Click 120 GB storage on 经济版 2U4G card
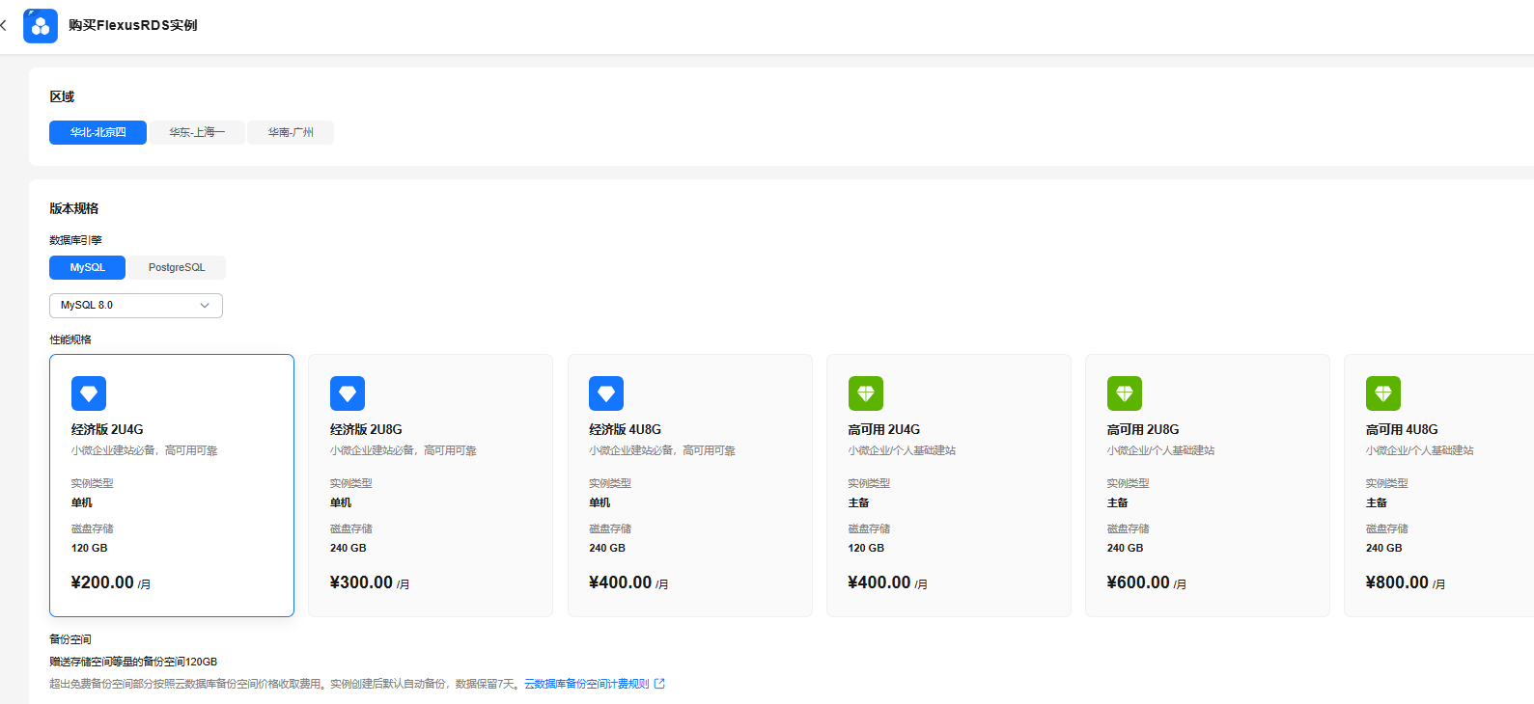1534x704 pixels. [90, 548]
